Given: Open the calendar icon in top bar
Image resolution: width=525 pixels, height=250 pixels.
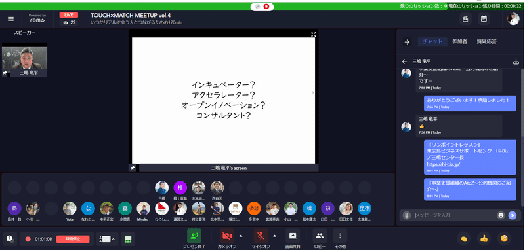Looking at the screenshot, I should [484, 19].
